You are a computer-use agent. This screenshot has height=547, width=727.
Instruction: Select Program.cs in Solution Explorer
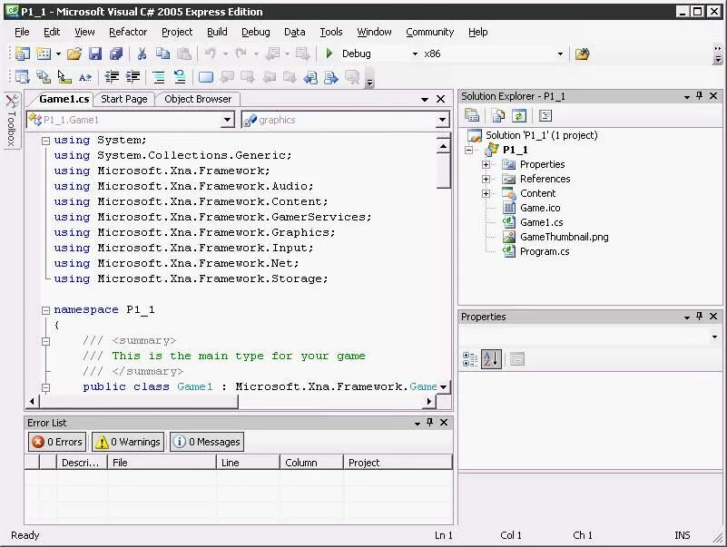click(x=545, y=251)
